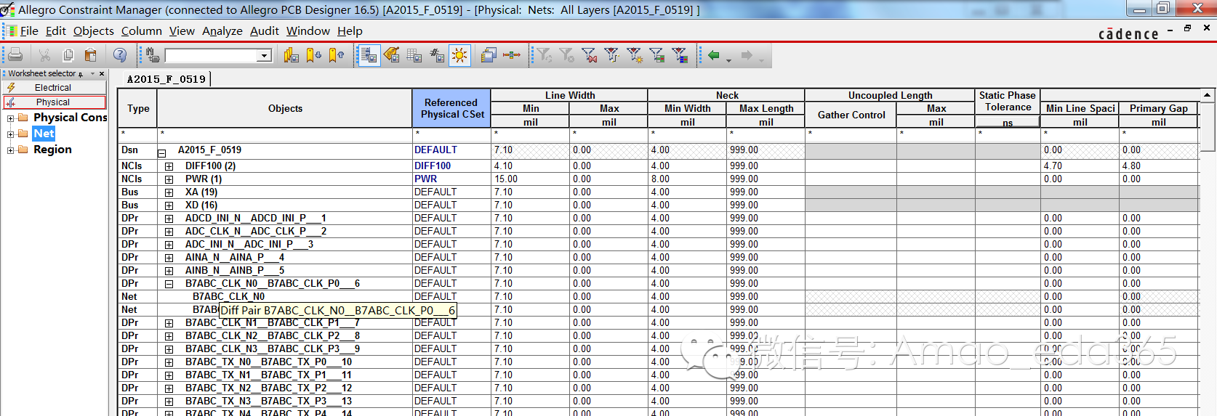Click the red-green connection icon
1217x416 pixels.
point(512,55)
